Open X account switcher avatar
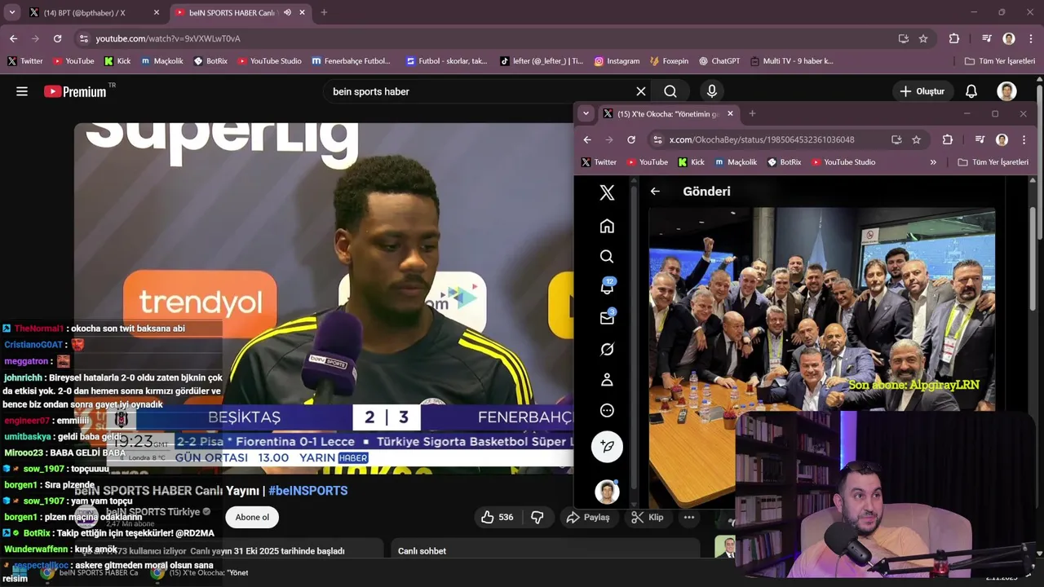The image size is (1044, 587). pos(607,492)
